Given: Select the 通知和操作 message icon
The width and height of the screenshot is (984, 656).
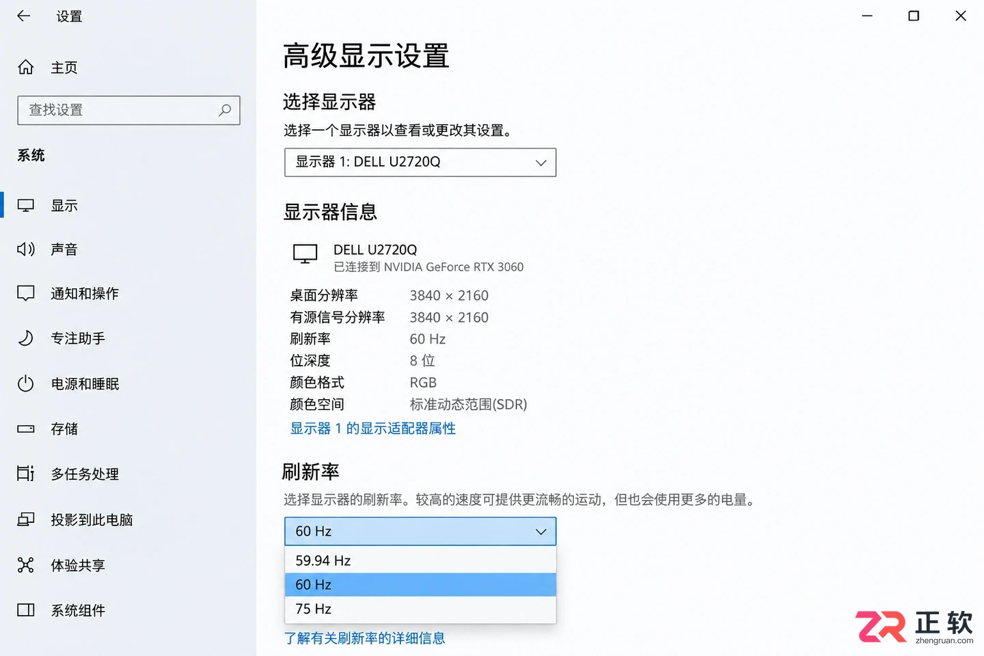Looking at the screenshot, I should point(26,294).
